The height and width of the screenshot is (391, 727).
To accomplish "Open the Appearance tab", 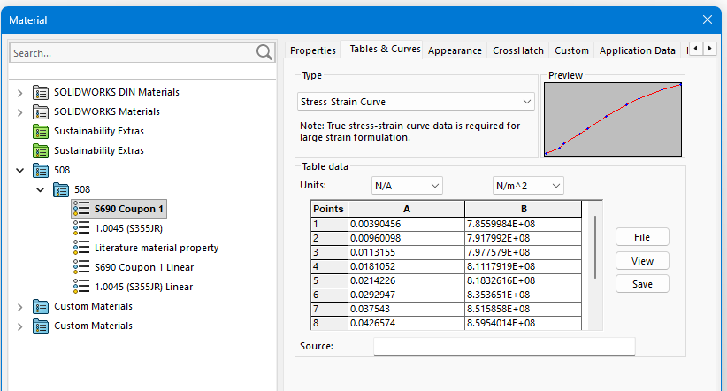I will (455, 50).
